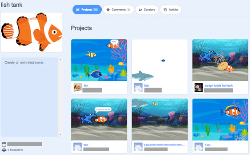The height and width of the screenshot is (155, 250).
Task: Switch to the Comments (1) tab
Action: (118, 10)
